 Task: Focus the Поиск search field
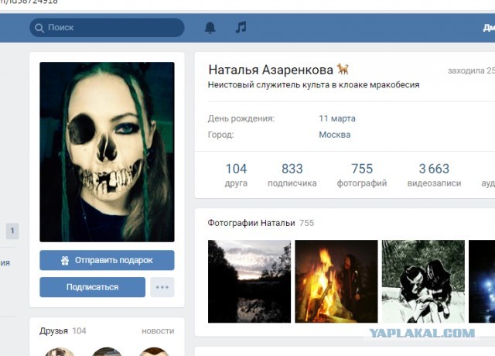click(x=107, y=28)
